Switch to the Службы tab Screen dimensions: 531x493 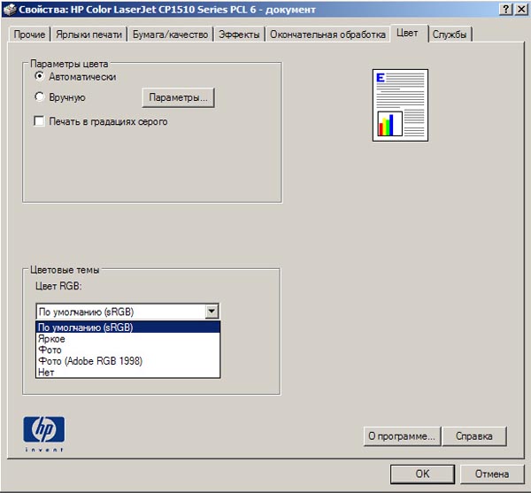[450, 35]
